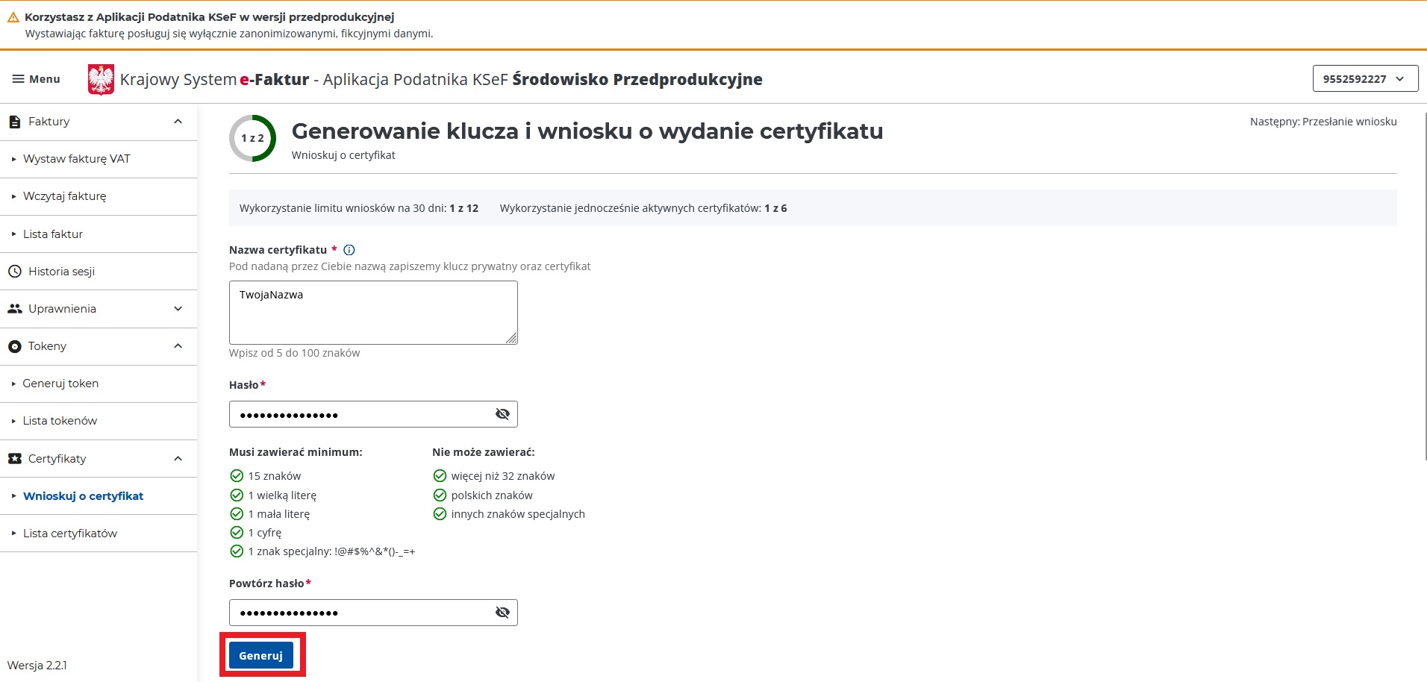This screenshot has height=682, width=1427.
Task: Click the Uprawnienia people icon
Action: coord(15,309)
